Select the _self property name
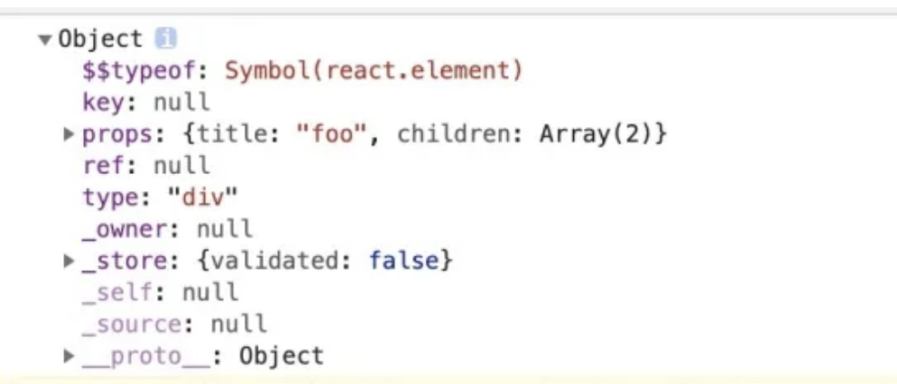 117,292
